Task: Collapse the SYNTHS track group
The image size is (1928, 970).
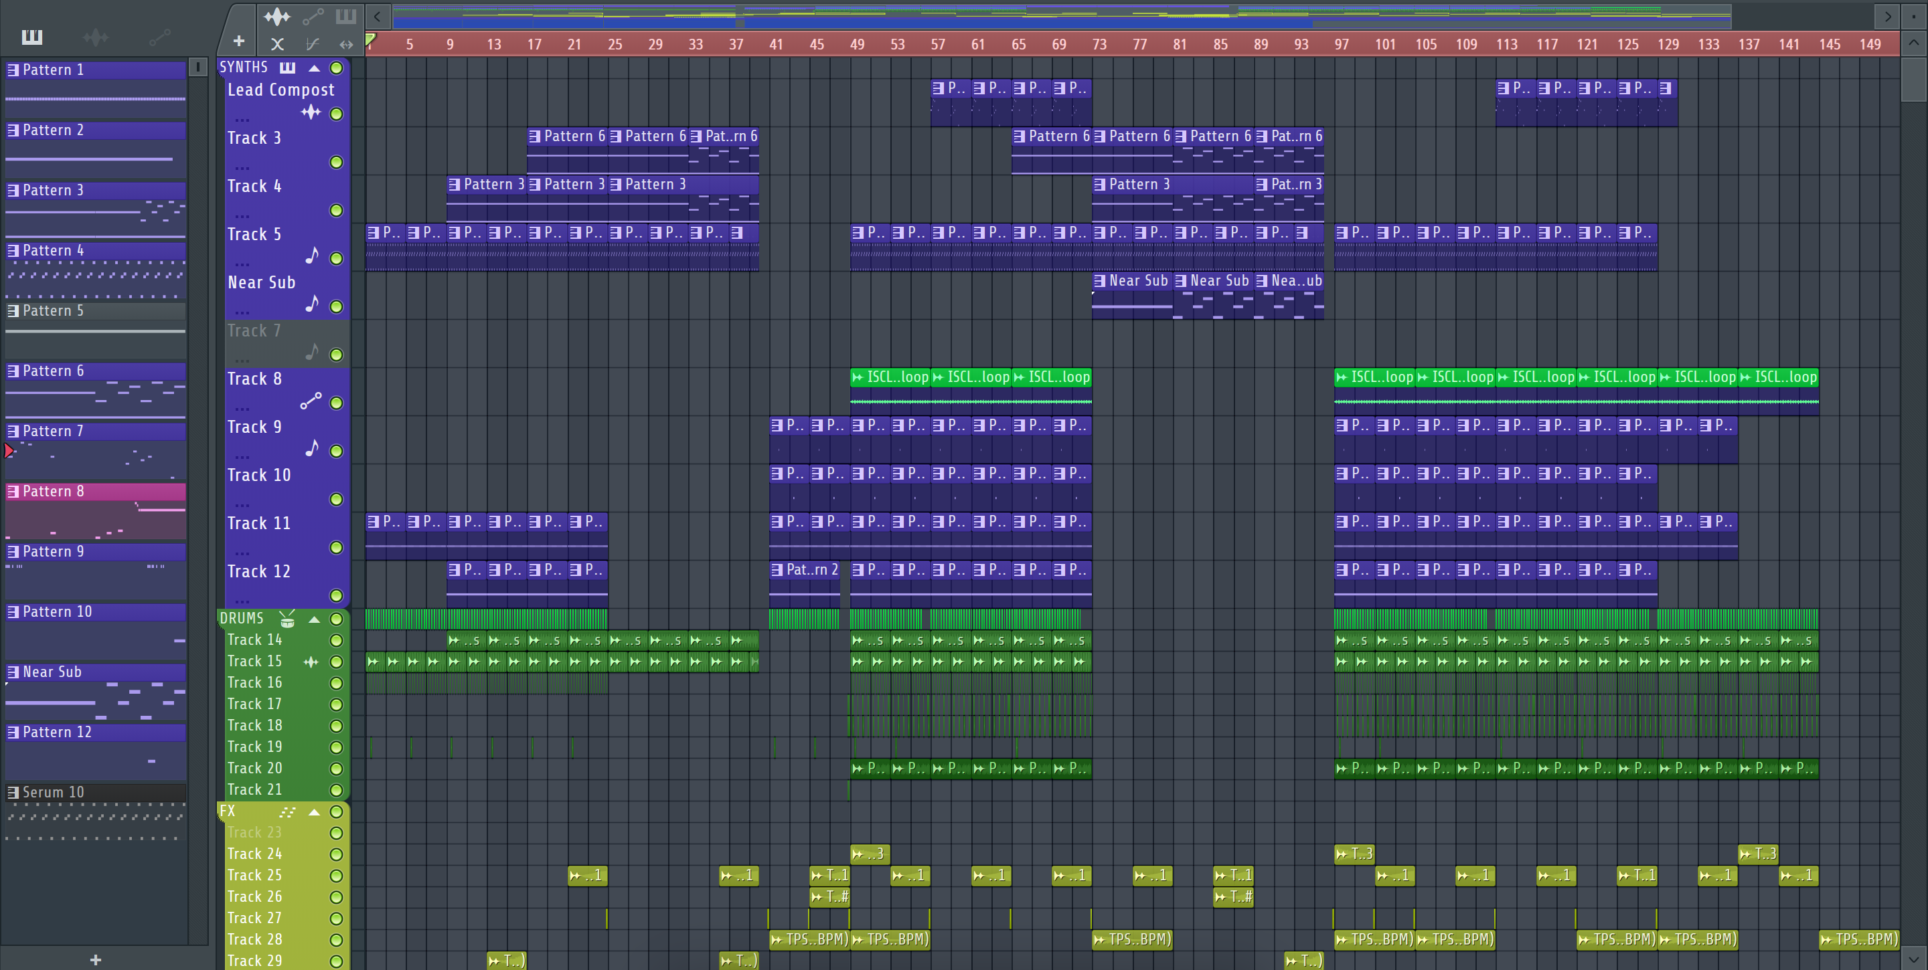Action: [x=315, y=68]
